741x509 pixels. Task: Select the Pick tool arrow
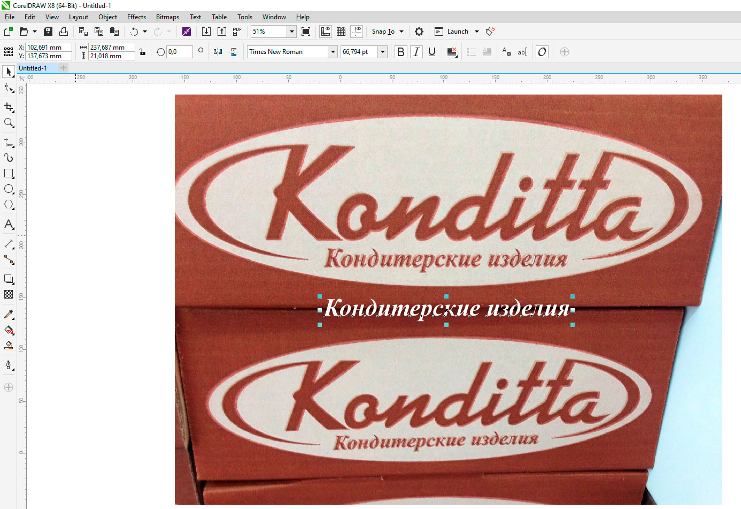[x=9, y=72]
